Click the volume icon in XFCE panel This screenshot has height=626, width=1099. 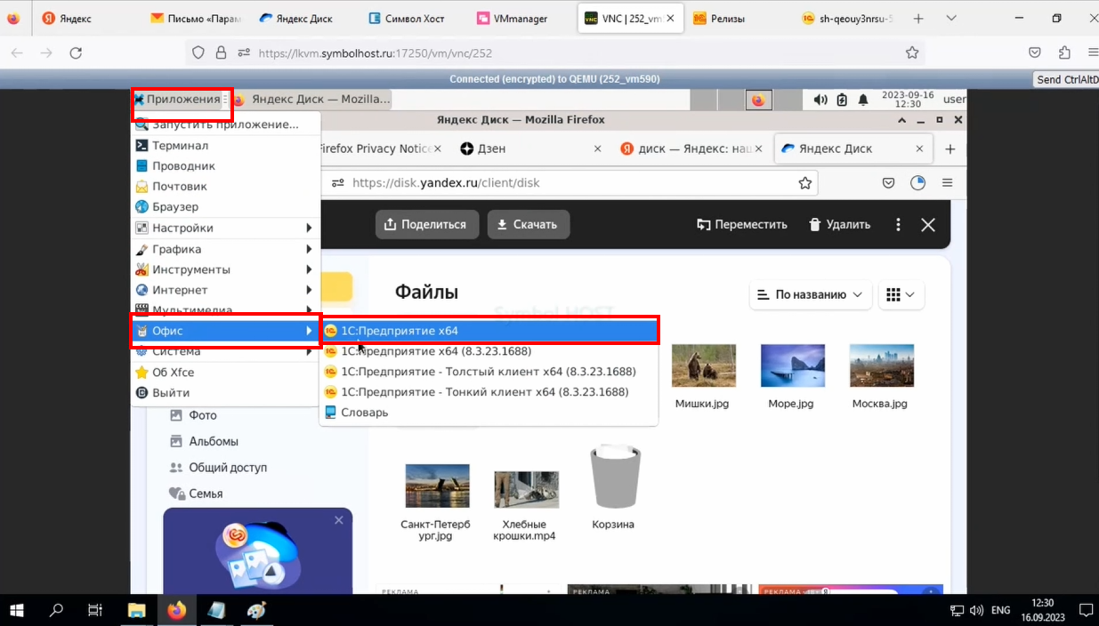coord(820,100)
